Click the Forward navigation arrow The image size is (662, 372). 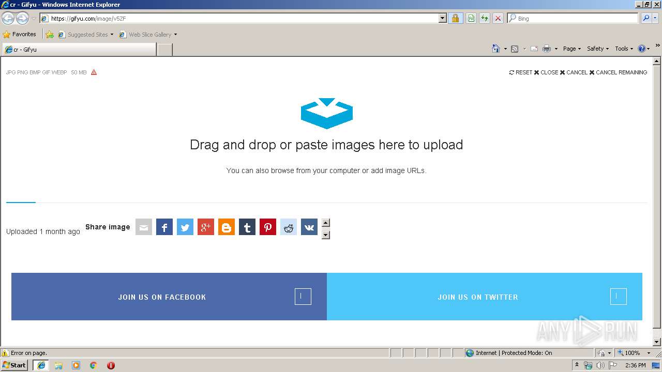click(22, 19)
